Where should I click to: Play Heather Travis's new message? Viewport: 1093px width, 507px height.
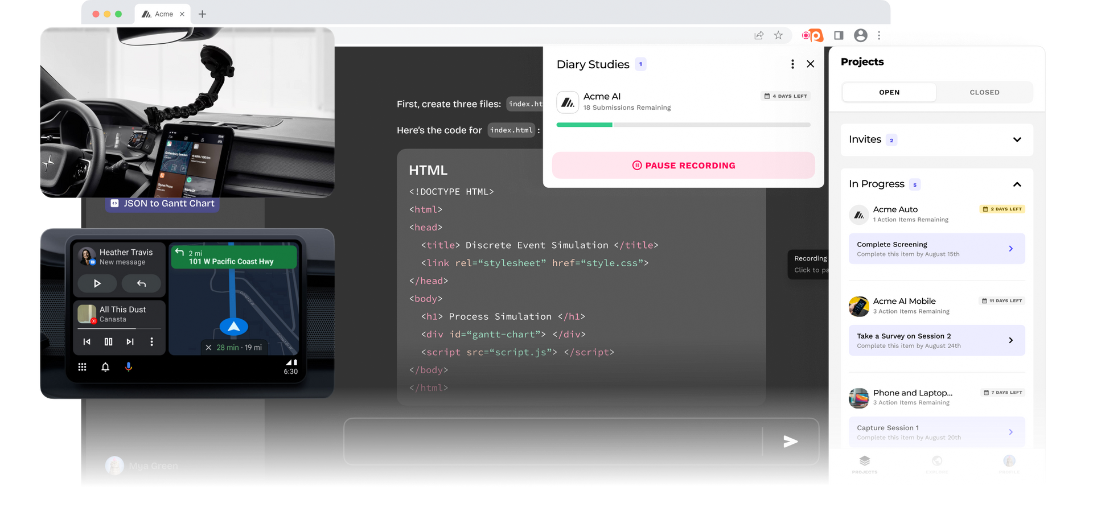(x=97, y=283)
